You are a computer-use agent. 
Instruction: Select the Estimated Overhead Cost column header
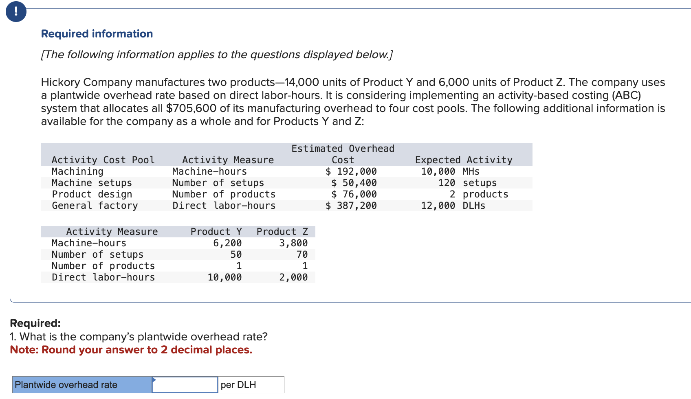[343, 154]
